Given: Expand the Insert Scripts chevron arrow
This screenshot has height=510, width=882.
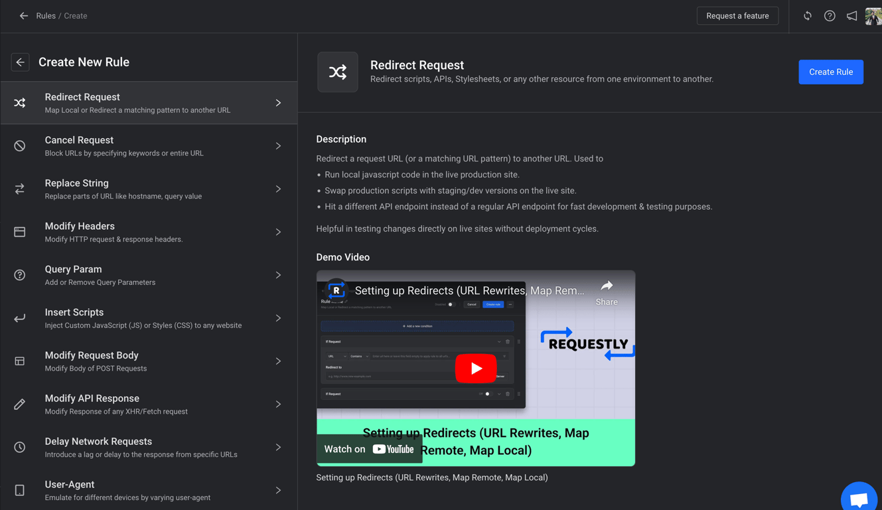Looking at the screenshot, I should click(278, 318).
